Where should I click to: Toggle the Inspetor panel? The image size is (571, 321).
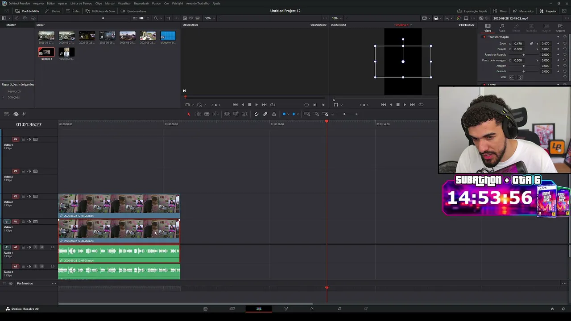click(548, 11)
